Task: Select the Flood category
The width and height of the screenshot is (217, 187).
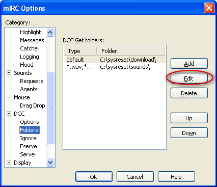Action: coord(26,65)
